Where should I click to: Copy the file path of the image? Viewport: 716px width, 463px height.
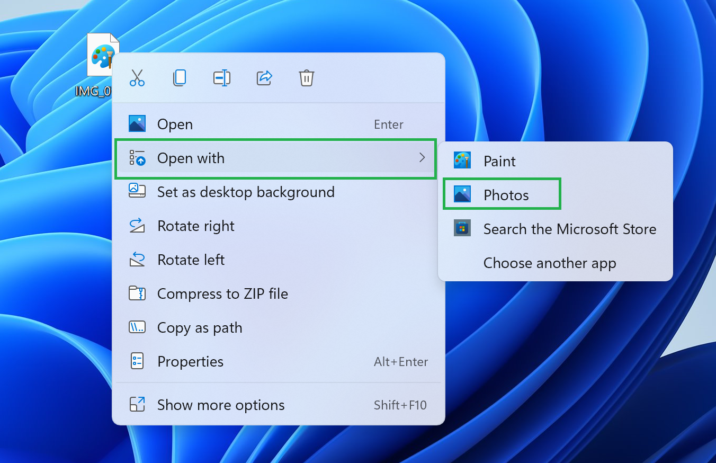point(199,327)
